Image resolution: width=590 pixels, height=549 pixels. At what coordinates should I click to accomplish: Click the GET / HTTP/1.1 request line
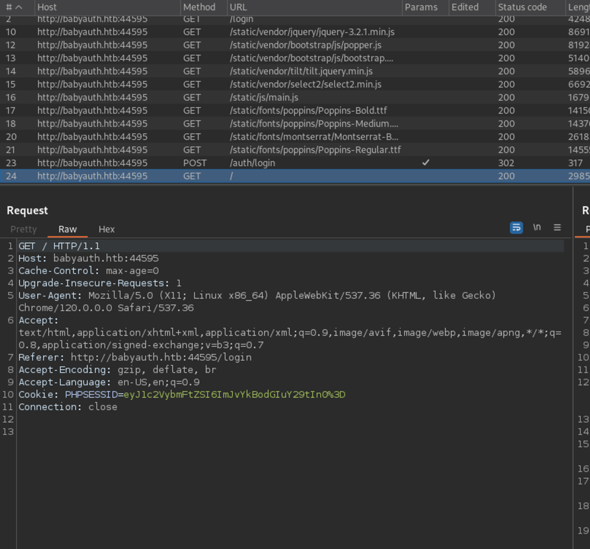tap(59, 246)
